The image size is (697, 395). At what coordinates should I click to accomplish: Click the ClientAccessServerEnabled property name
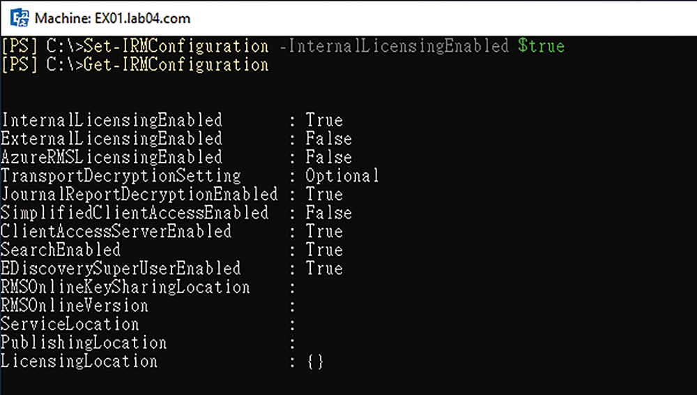coord(116,232)
